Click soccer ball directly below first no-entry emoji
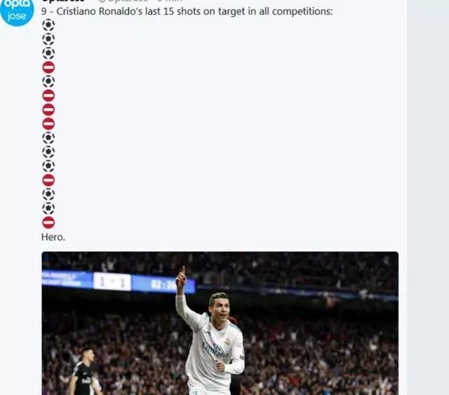This screenshot has height=395, width=449. click(48, 81)
